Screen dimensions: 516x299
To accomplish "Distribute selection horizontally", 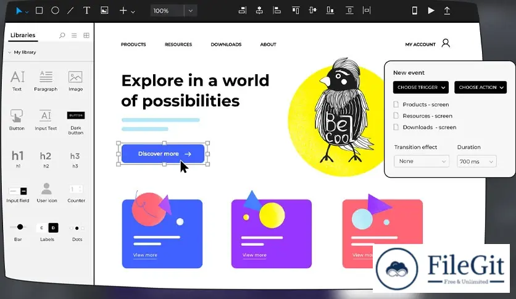I will point(367,11).
